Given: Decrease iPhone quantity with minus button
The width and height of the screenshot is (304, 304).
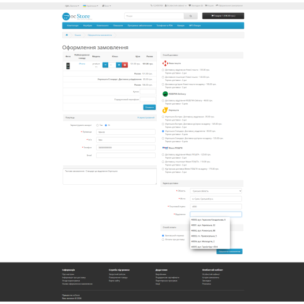Looking at the screenshot, I should pos(105,65).
